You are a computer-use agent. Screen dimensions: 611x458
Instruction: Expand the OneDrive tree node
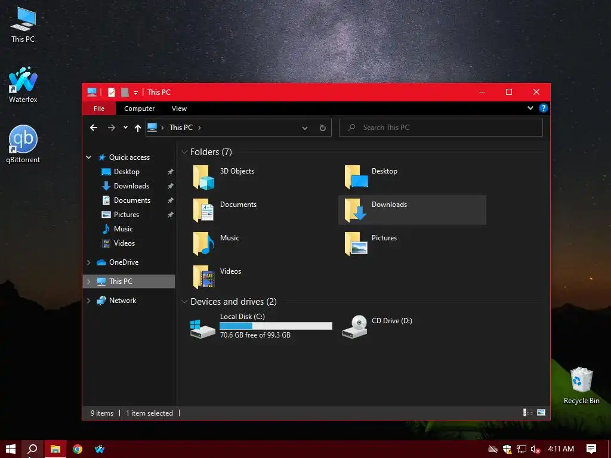[x=89, y=262]
